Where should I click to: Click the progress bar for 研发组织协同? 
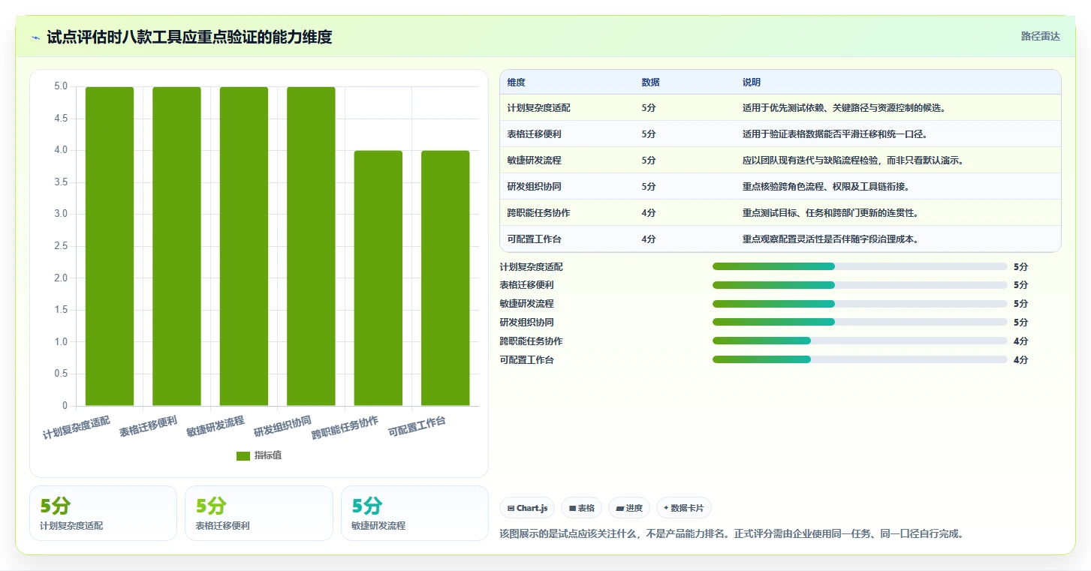[860, 322]
